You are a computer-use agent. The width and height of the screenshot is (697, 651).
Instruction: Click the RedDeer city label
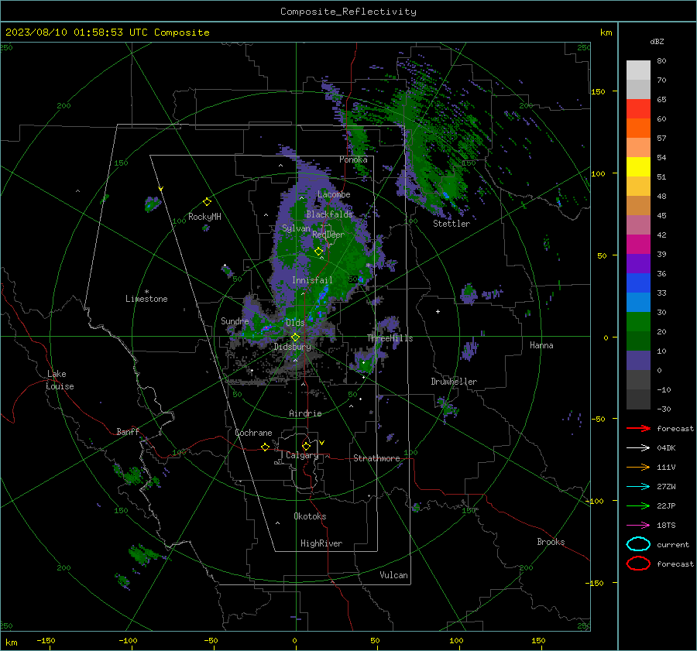click(328, 235)
